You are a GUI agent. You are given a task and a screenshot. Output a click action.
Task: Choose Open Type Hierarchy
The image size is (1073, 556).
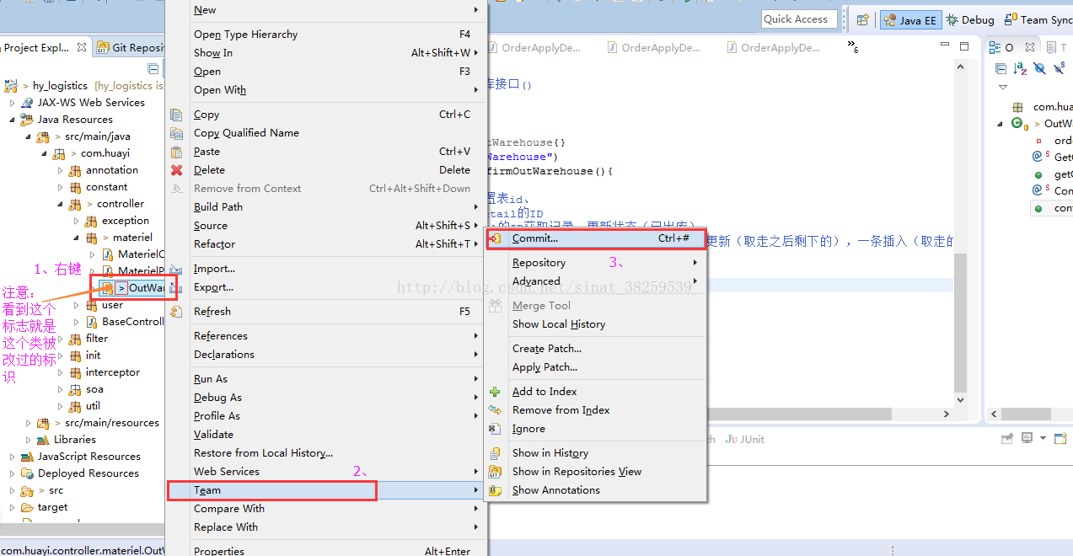(325, 35)
